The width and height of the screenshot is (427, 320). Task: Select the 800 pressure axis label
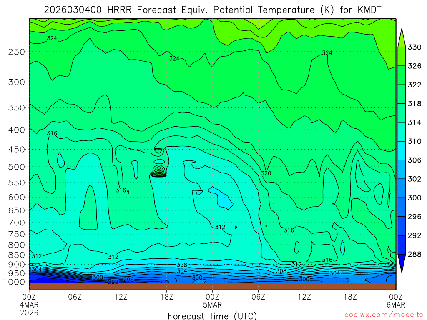tap(17, 245)
